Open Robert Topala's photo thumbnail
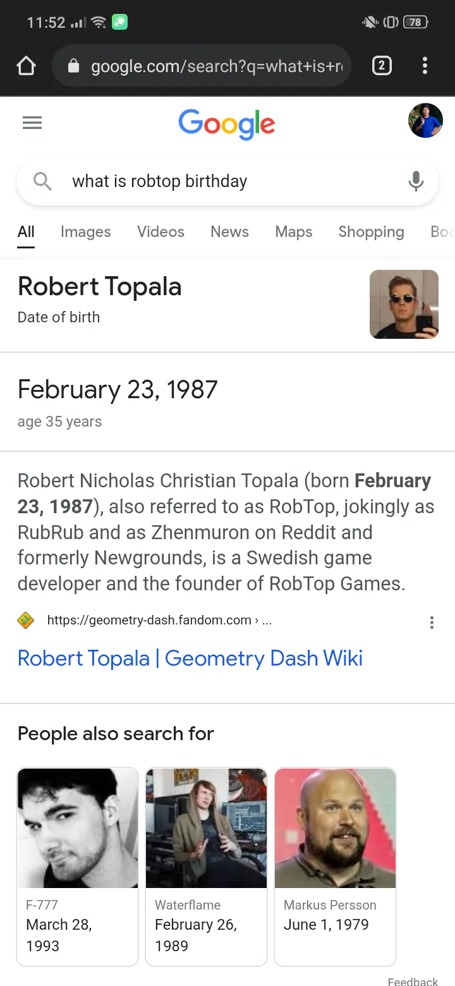The image size is (455, 986). 404,304
